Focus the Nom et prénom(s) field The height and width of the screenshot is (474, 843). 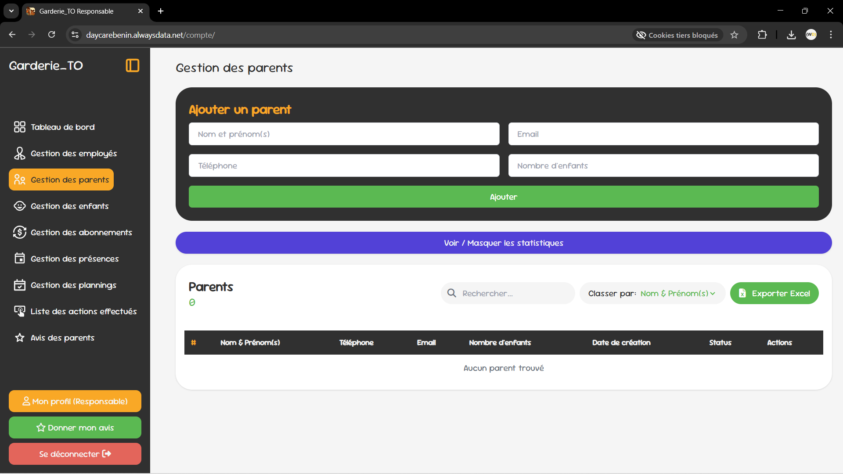tap(344, 134)
